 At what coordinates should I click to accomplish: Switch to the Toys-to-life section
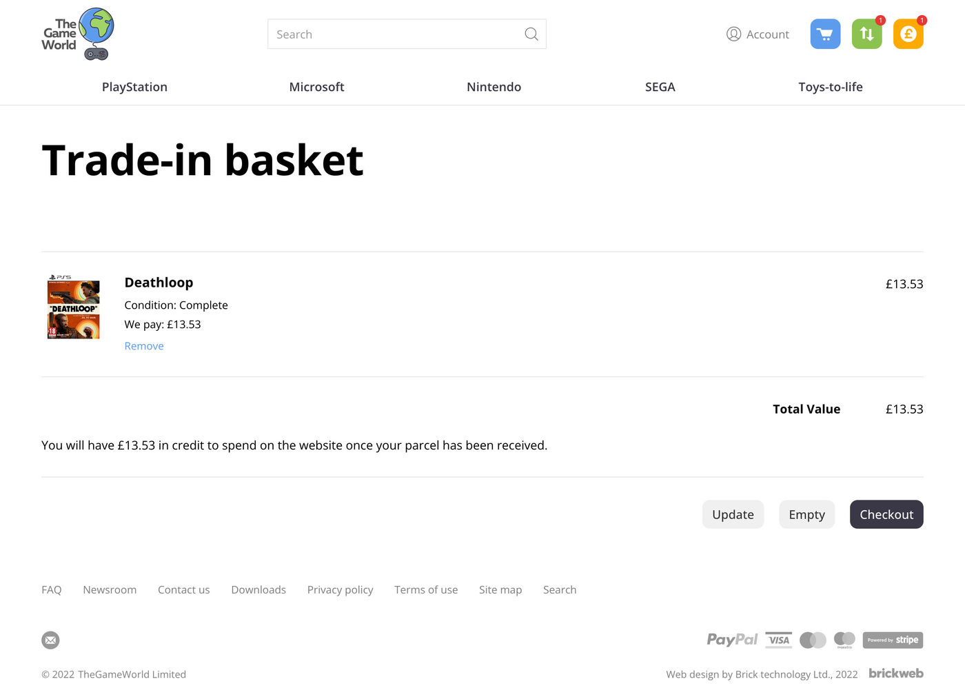pyautogui.click(x=831, y=87)
